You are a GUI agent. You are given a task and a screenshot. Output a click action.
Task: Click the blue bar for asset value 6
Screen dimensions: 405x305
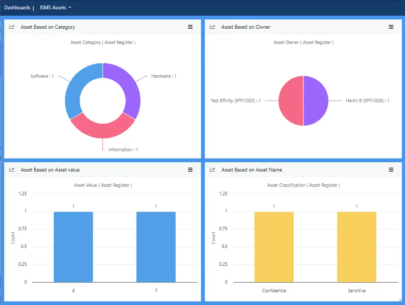point(73,247)
